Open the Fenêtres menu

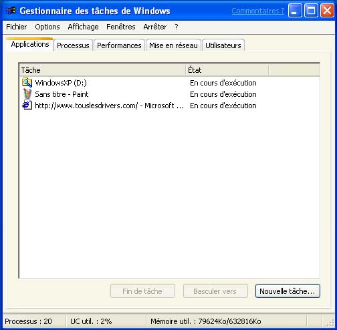click(121, 27)
